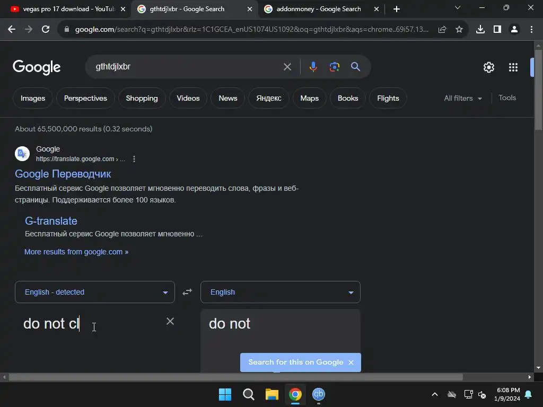Go back to the previous page
This screenshot has height=407, width=543.
point(12,30)
